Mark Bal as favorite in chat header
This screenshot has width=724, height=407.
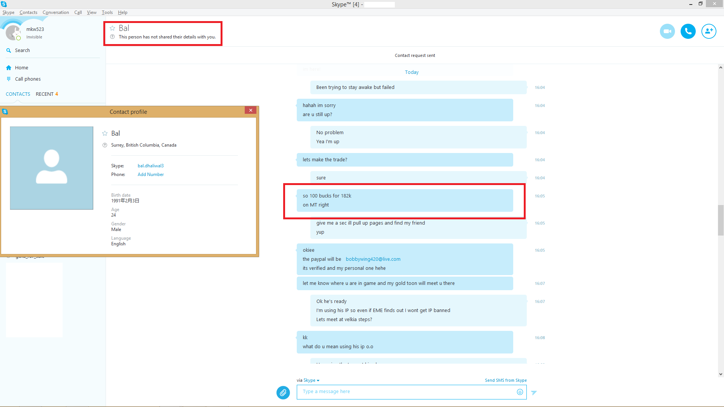coord(112,28)
